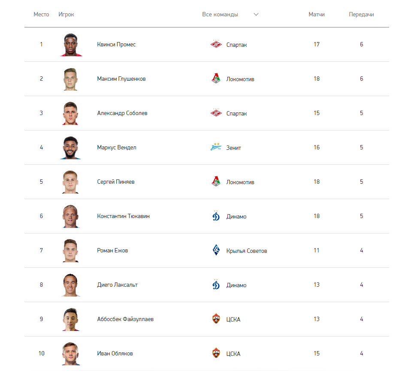Open player profile of Сергей Пиняев

click(x=116, y=182)
